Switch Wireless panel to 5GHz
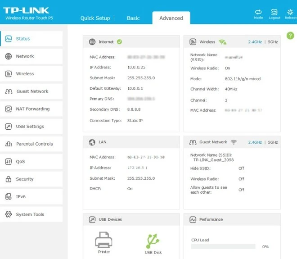 [273, 42]
